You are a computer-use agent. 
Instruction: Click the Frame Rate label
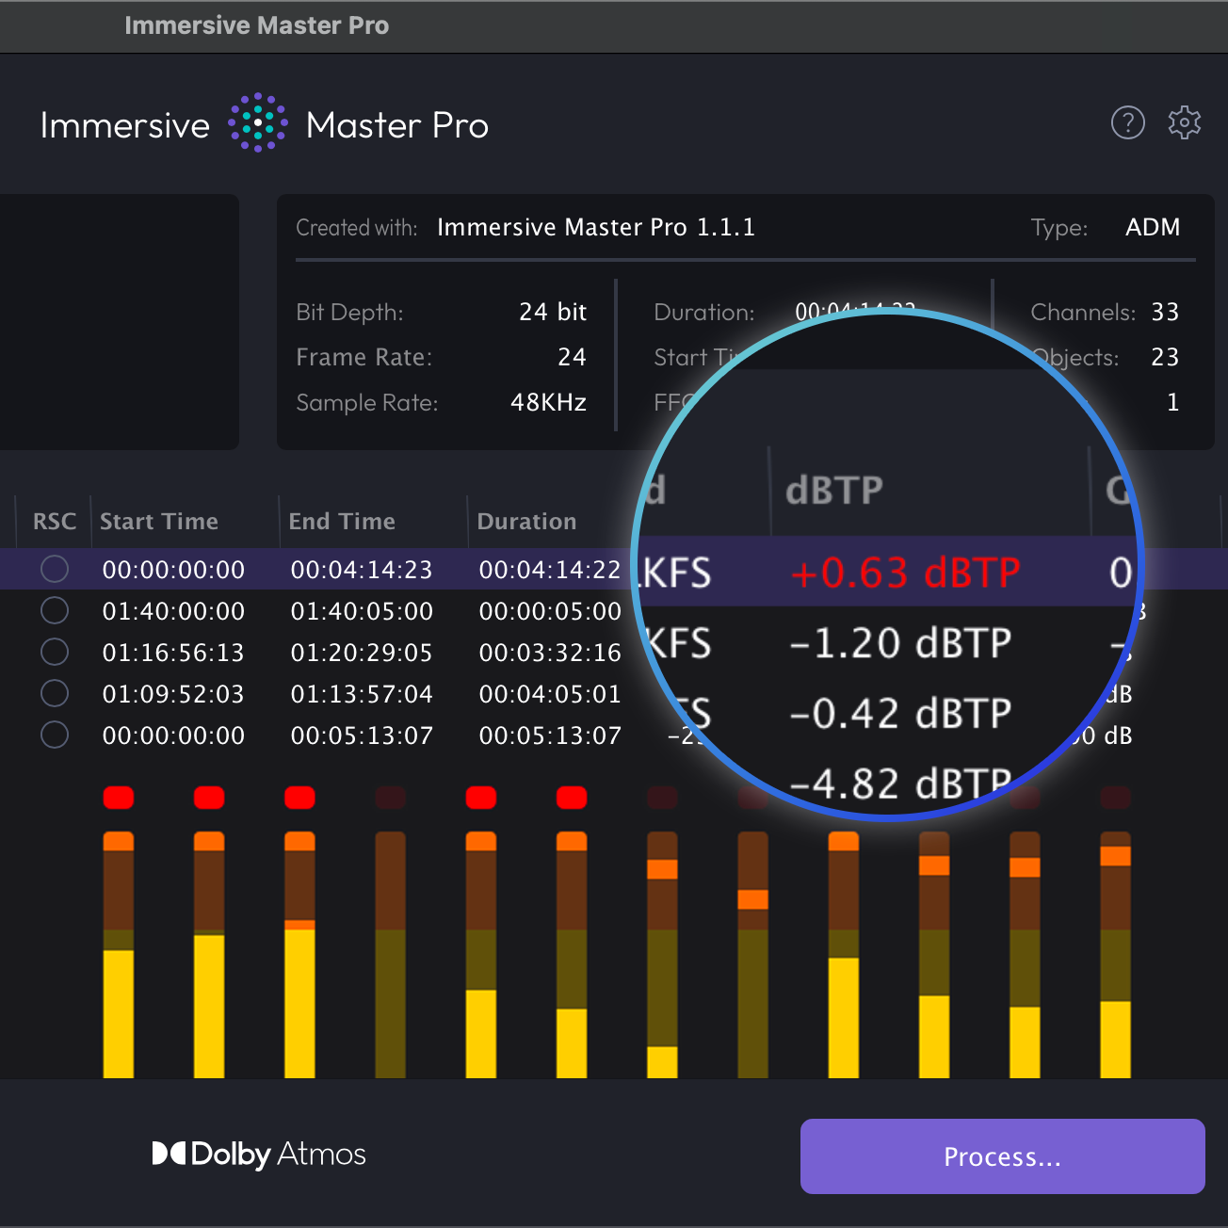(364, 357)
